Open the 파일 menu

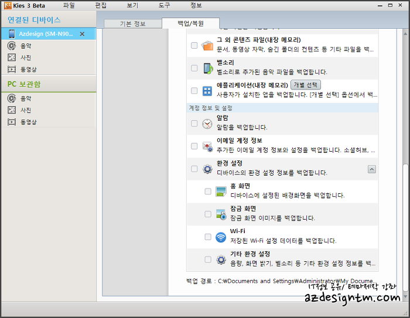pyautogui.click(x=69, y=5)
